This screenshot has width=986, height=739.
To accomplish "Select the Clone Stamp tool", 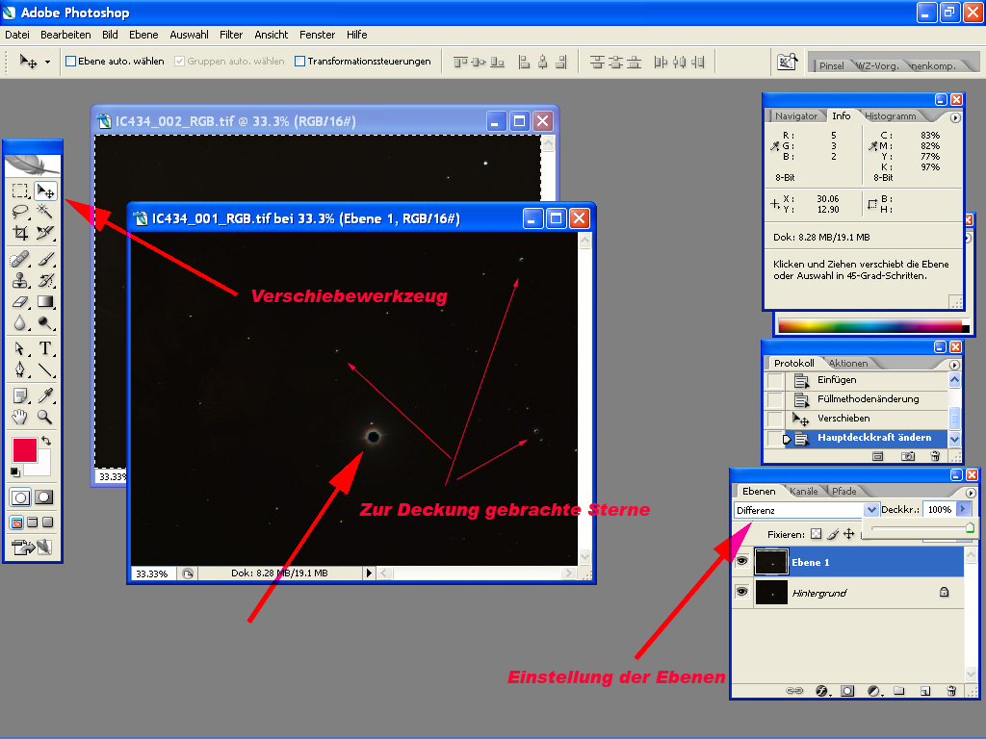I will 20,280.
